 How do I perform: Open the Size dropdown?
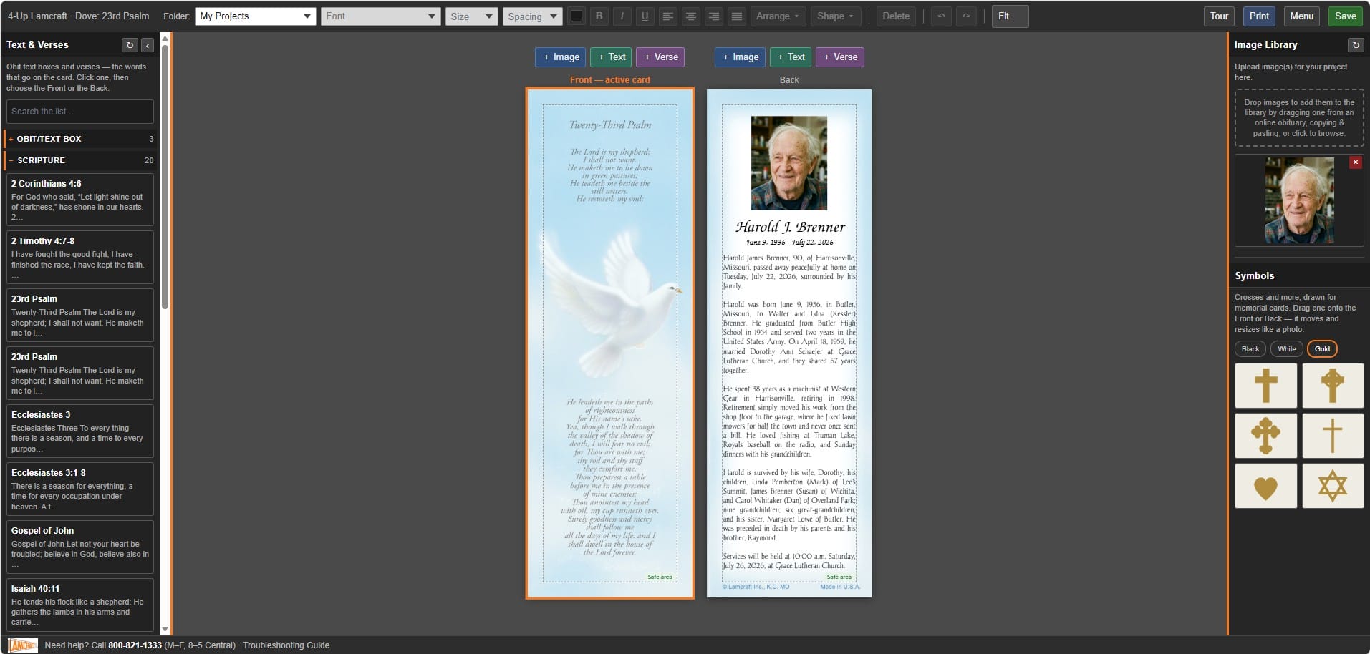(471, 16)
